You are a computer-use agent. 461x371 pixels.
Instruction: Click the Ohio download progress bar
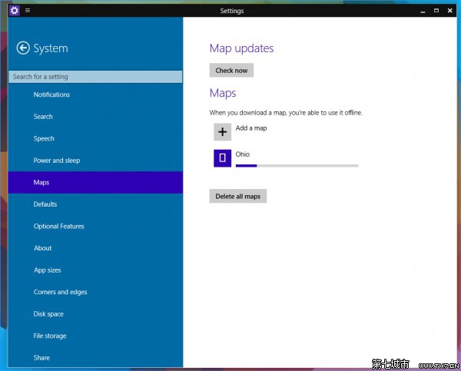pyautogui.click(x=297, y=165)
